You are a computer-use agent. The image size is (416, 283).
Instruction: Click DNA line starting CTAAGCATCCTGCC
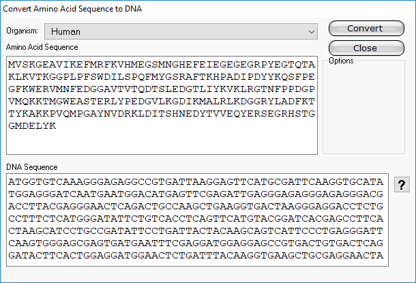[196, 230]
